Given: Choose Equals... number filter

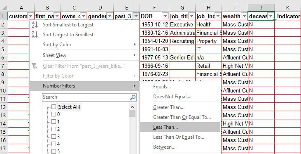Looking at the screenshot, I should click(x=180, y=87).
